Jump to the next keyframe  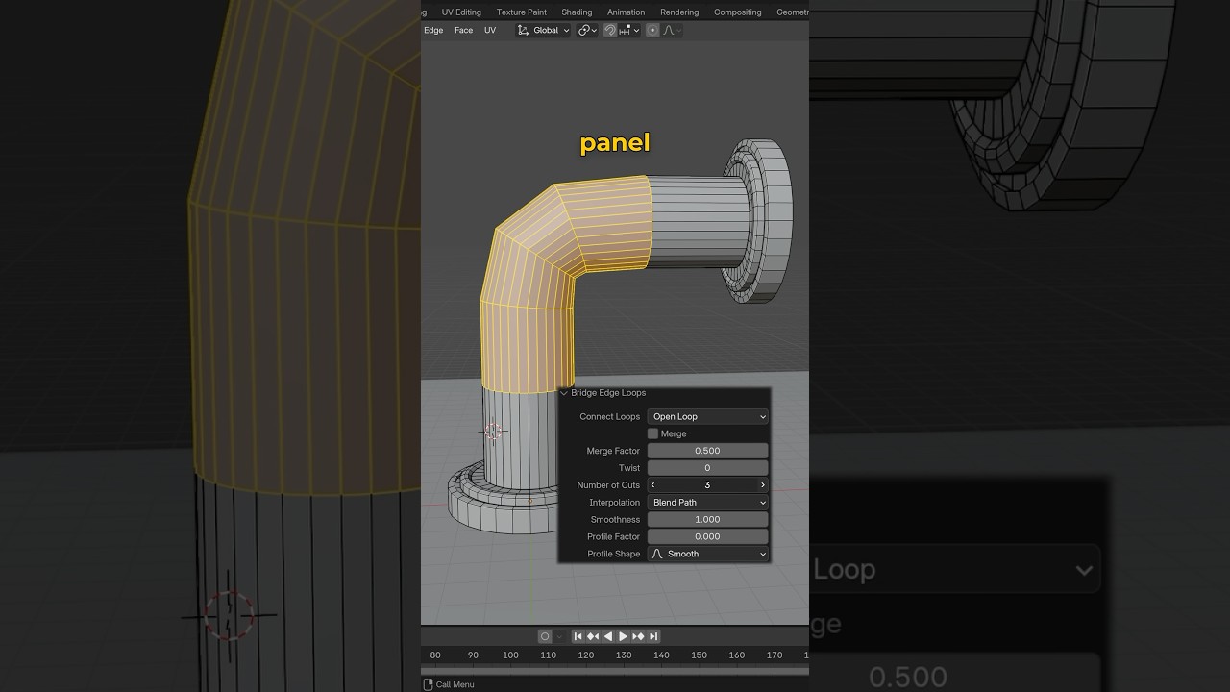click(638, 636)
